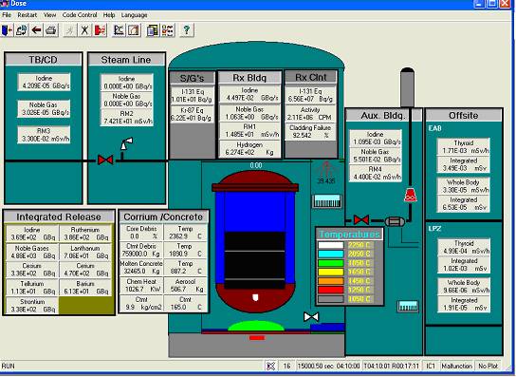Click the gray 1050 C temperature swatch
Viewport: 516px width, 377px height.
[331, 299]
